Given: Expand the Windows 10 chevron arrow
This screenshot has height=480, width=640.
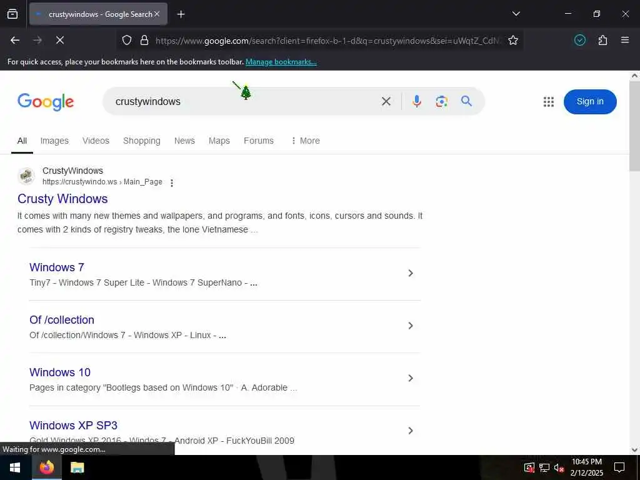Looking at the screenshot, I should pos(411,378).
